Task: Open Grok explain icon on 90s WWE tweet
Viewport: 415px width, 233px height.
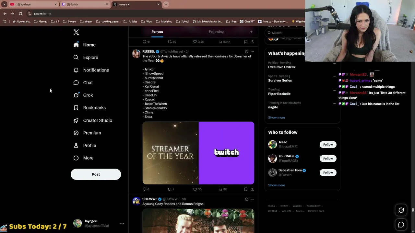Action: click(x=246, y=199)
